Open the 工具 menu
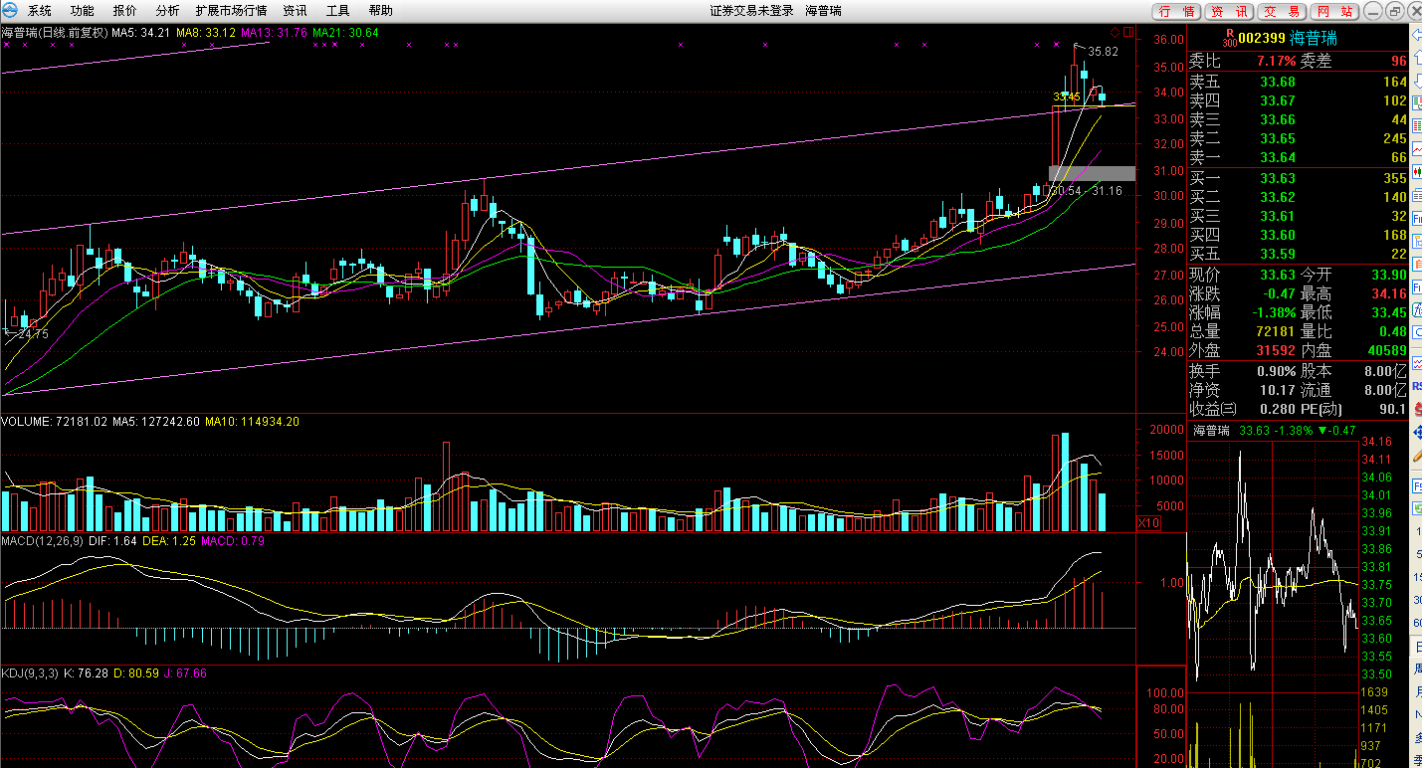The height and width of the screenshot is (768, 1422). pos(338,11)
